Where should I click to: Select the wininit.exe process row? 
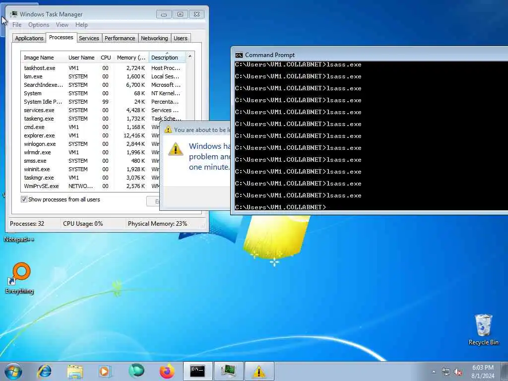tap(90, 169)
